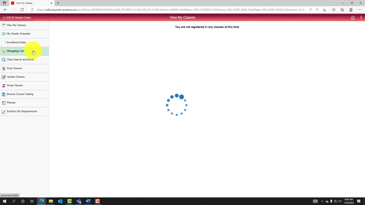Open the Windows notification center
This screenshot has height=205, width=365.
[359, 201]
